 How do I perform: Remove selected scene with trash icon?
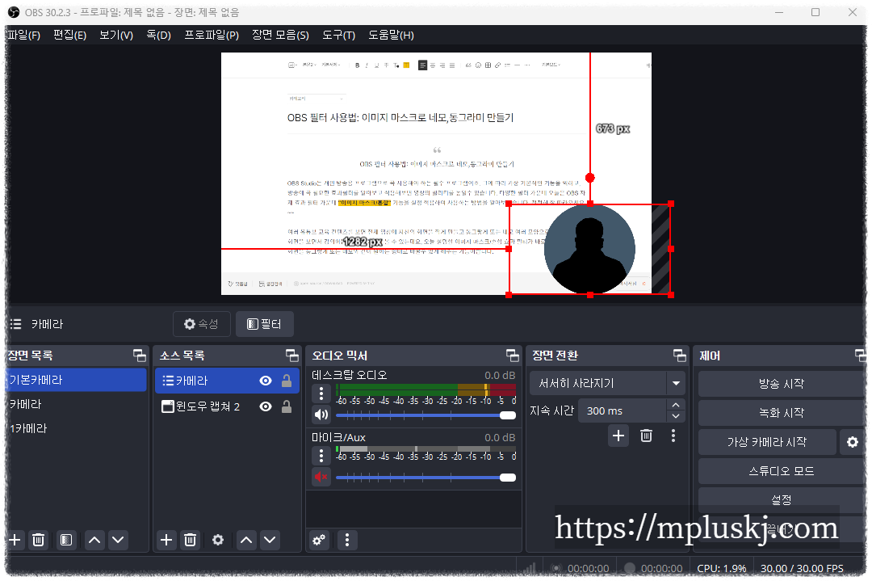[39, 540]
